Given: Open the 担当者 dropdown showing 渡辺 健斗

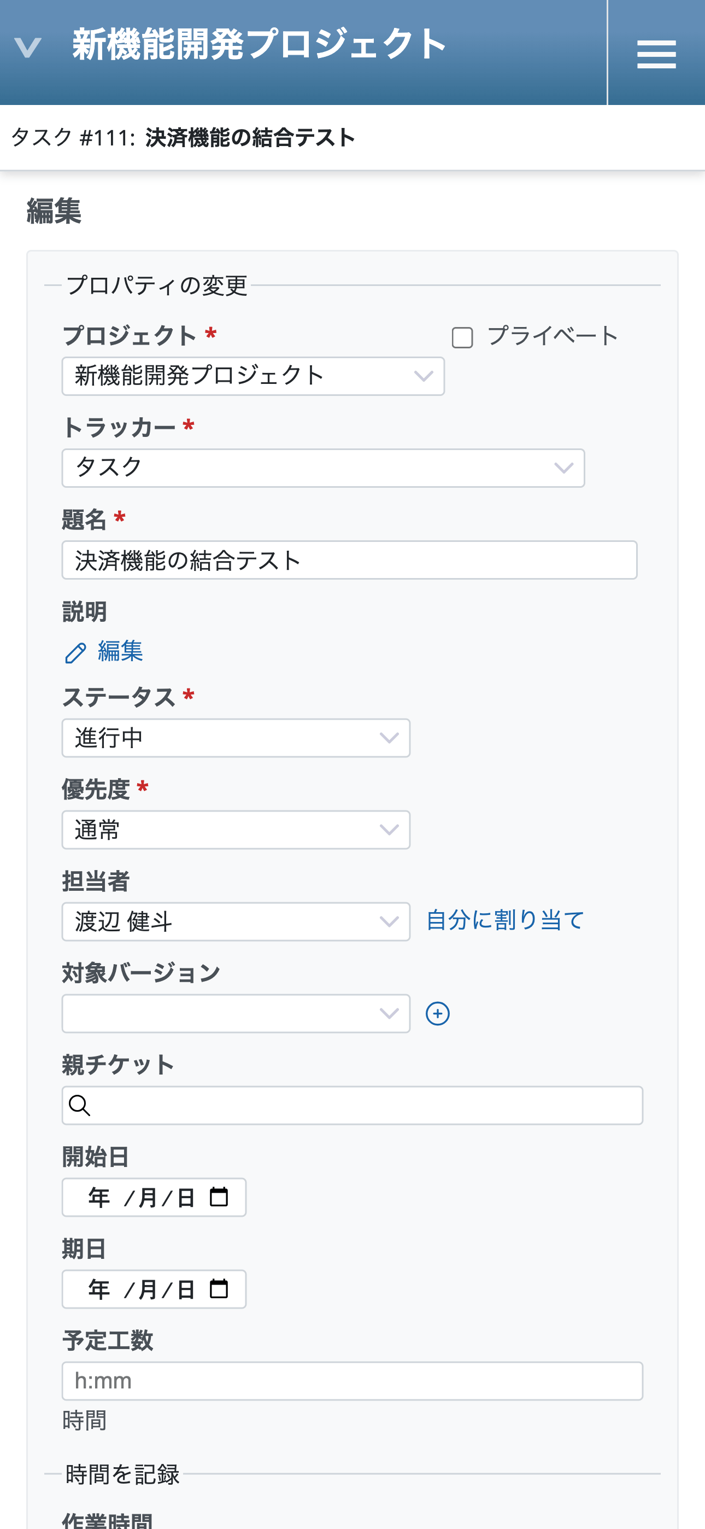Looking at the screenshot, I should pyautogui.click(x=236, y=922).
